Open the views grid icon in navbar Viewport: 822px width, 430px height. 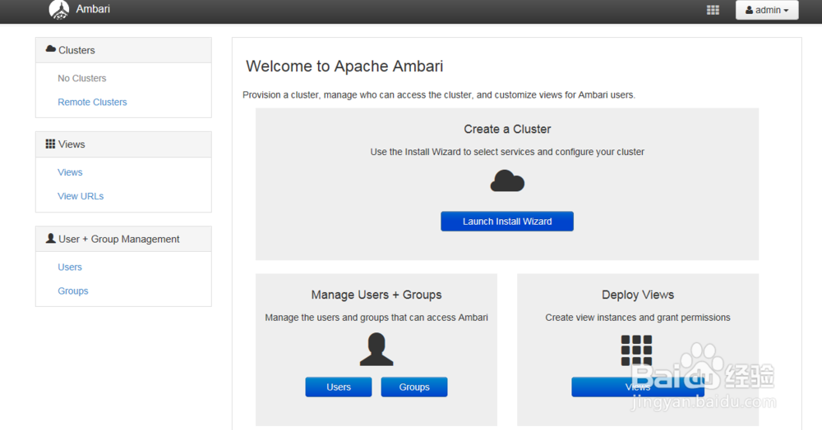(713, 10)
